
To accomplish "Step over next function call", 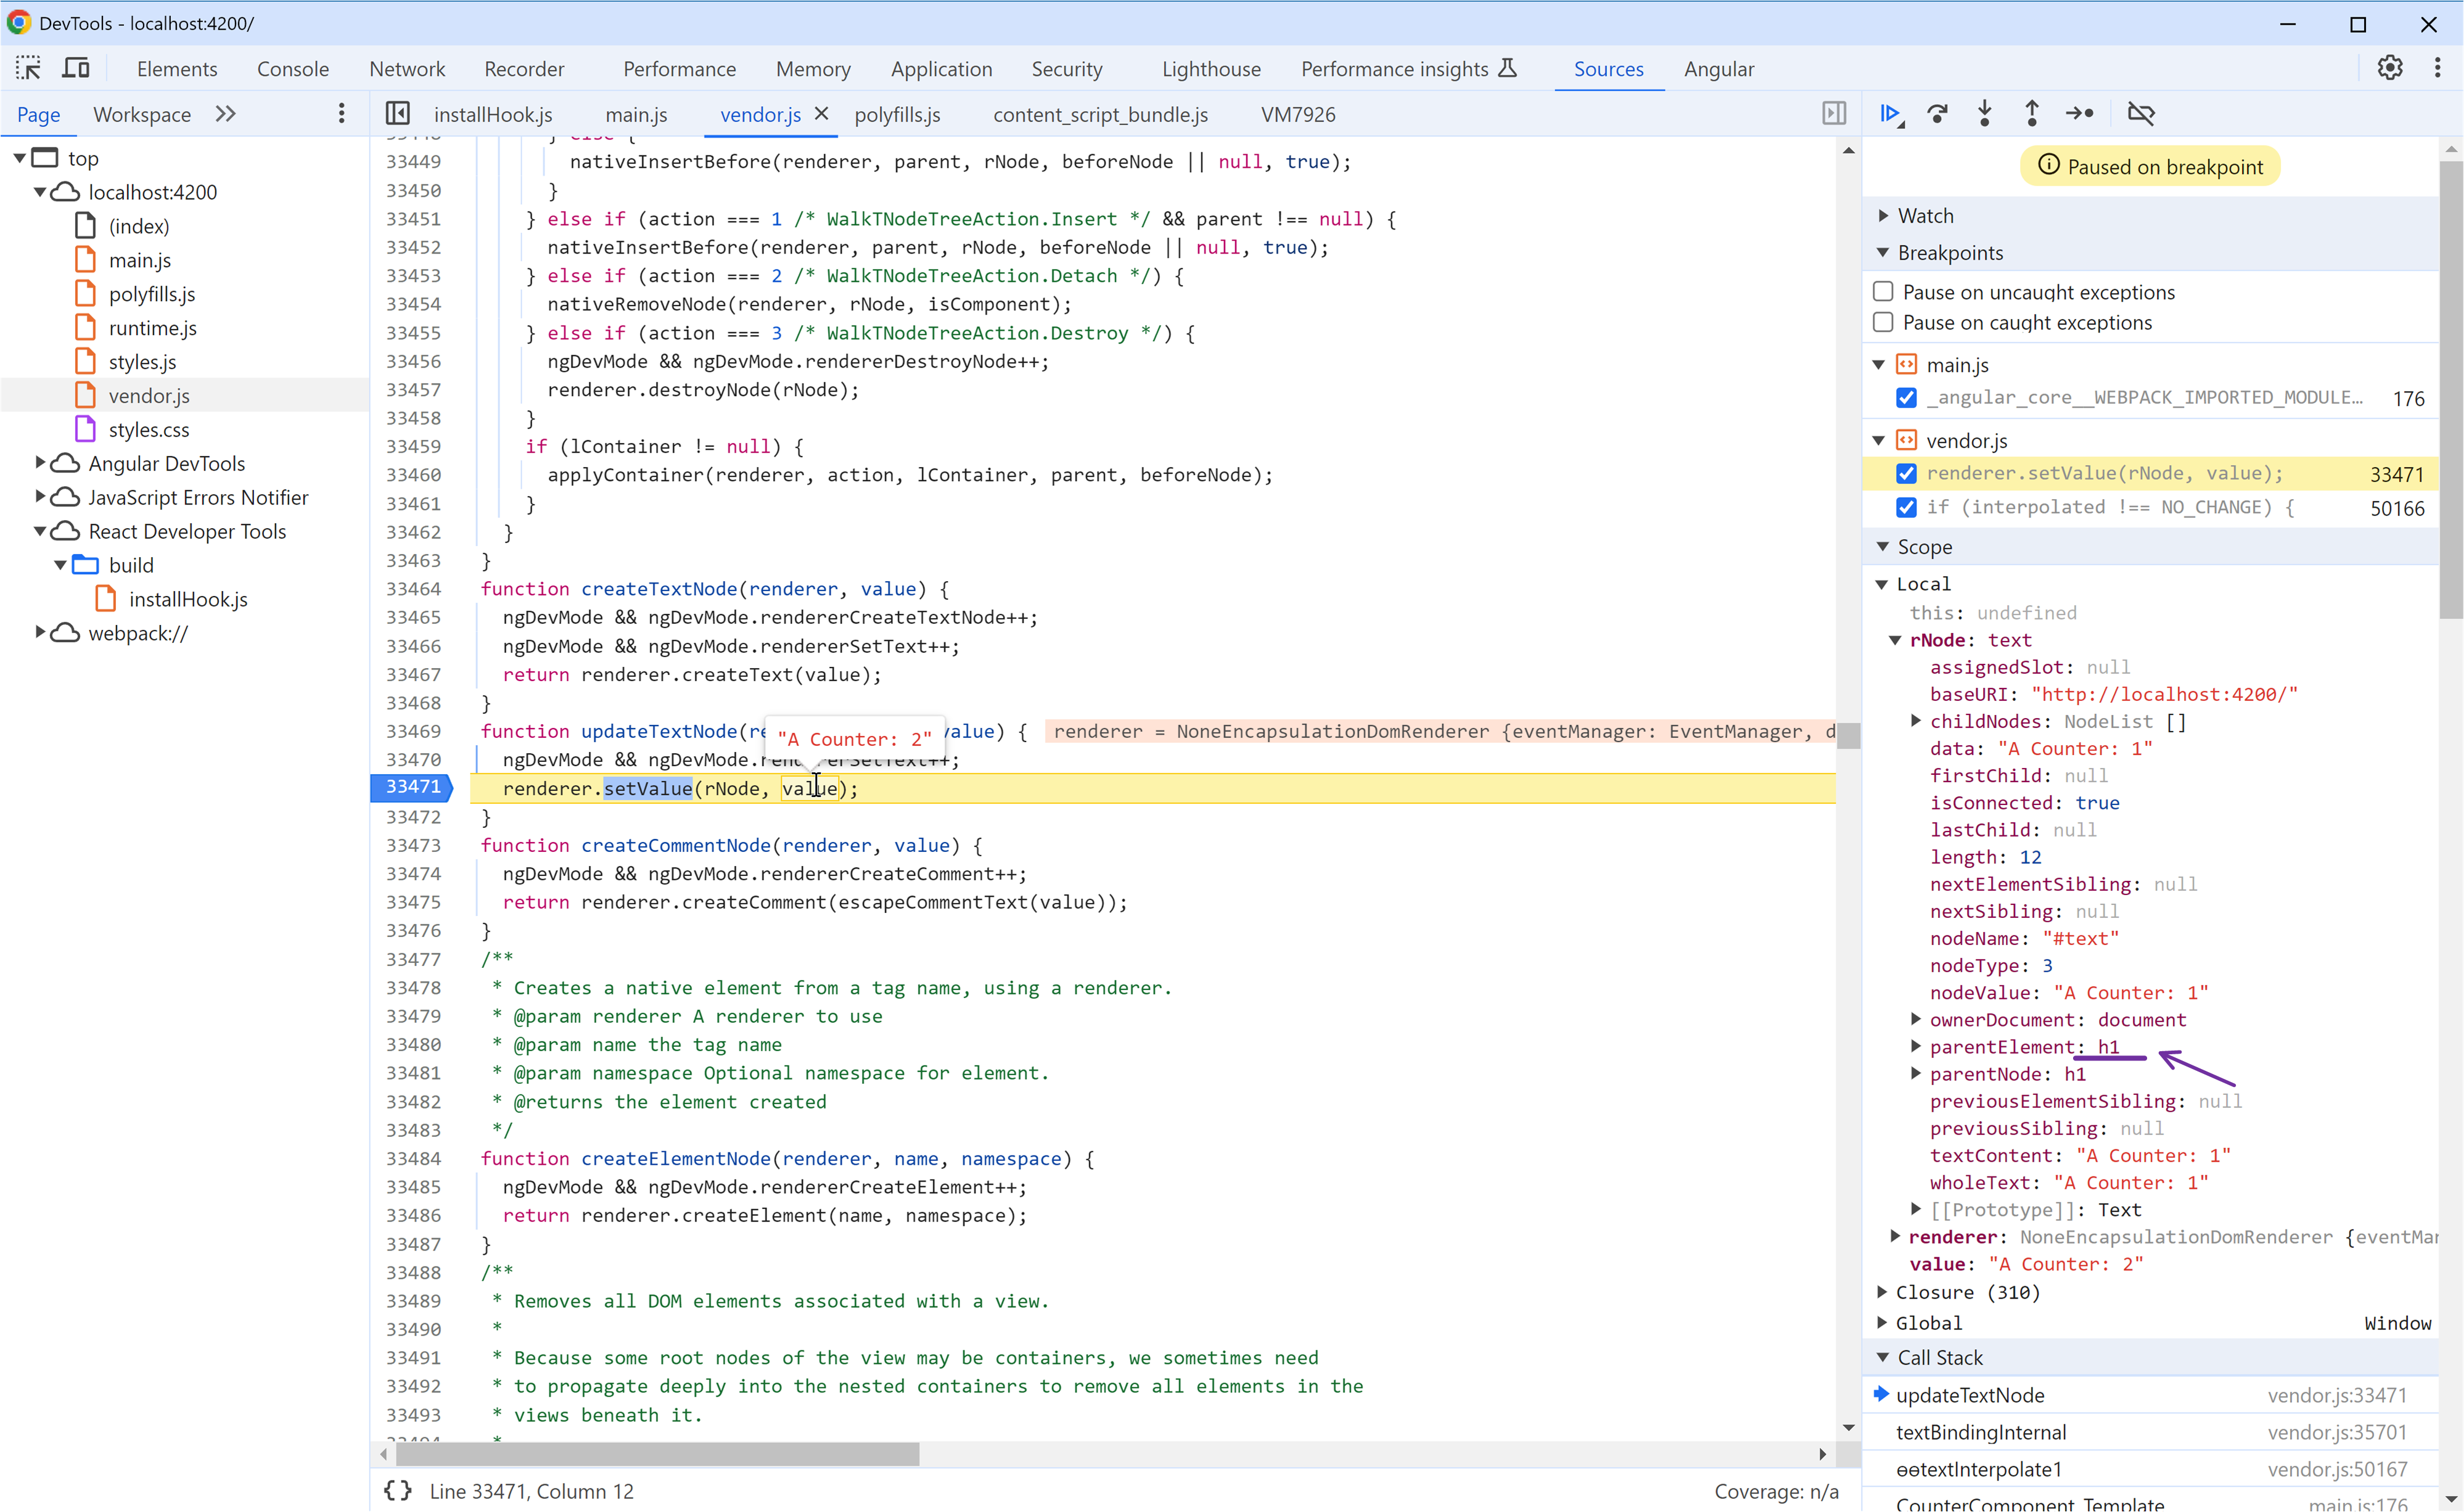I will 1938,114.
